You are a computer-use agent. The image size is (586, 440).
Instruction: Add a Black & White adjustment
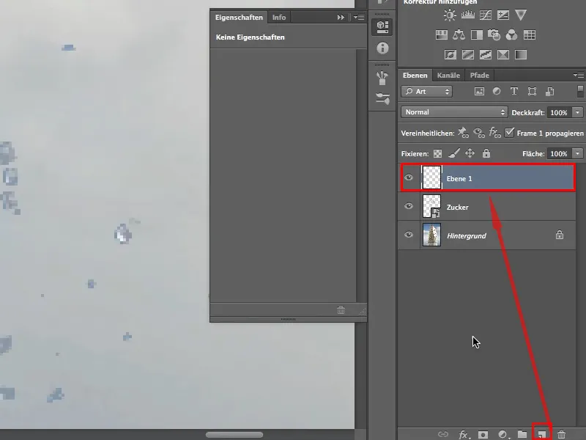coord(477,34)
